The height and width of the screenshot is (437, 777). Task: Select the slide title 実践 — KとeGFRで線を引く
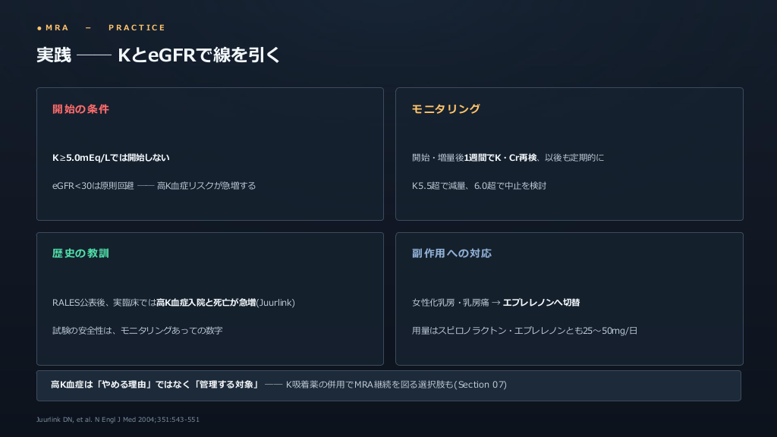click(159, 55)
